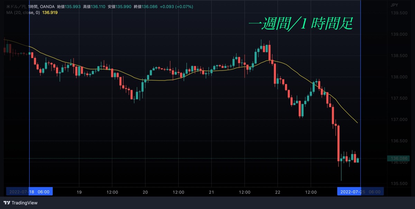
Task: Click the 137.000 price axis label
Action: click(399, 120)
